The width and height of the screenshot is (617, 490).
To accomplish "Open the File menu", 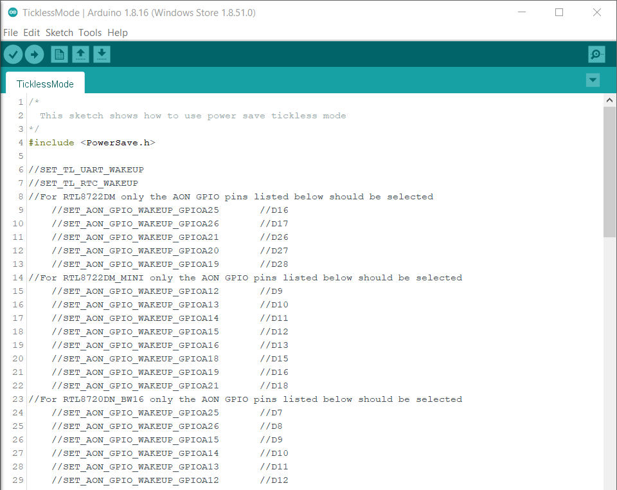I will click(x=11, y=33).
